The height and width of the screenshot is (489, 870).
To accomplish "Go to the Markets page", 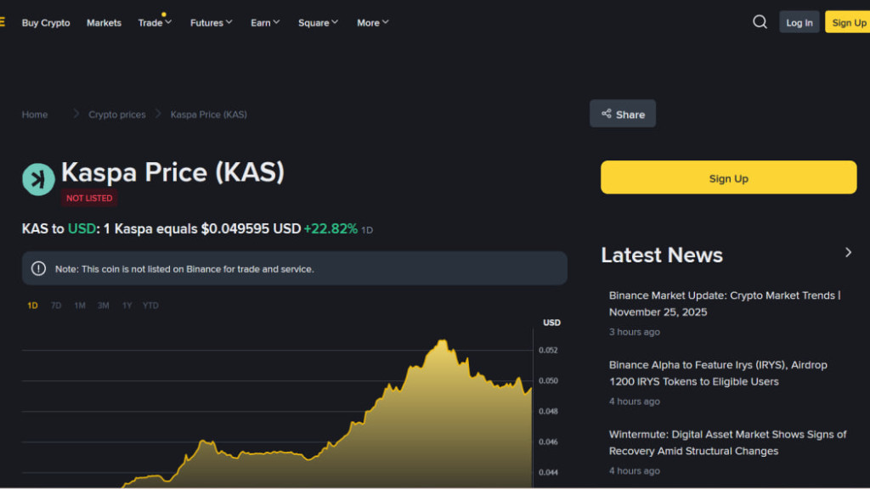I will pos(104,23).
